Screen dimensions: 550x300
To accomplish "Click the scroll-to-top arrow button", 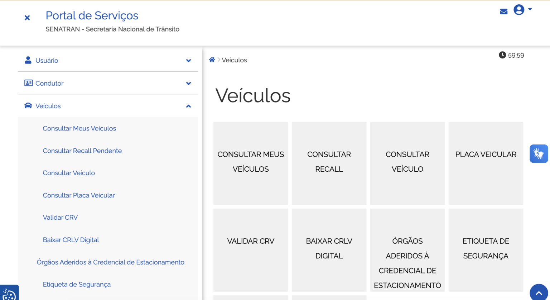I will tap(539, 292).
